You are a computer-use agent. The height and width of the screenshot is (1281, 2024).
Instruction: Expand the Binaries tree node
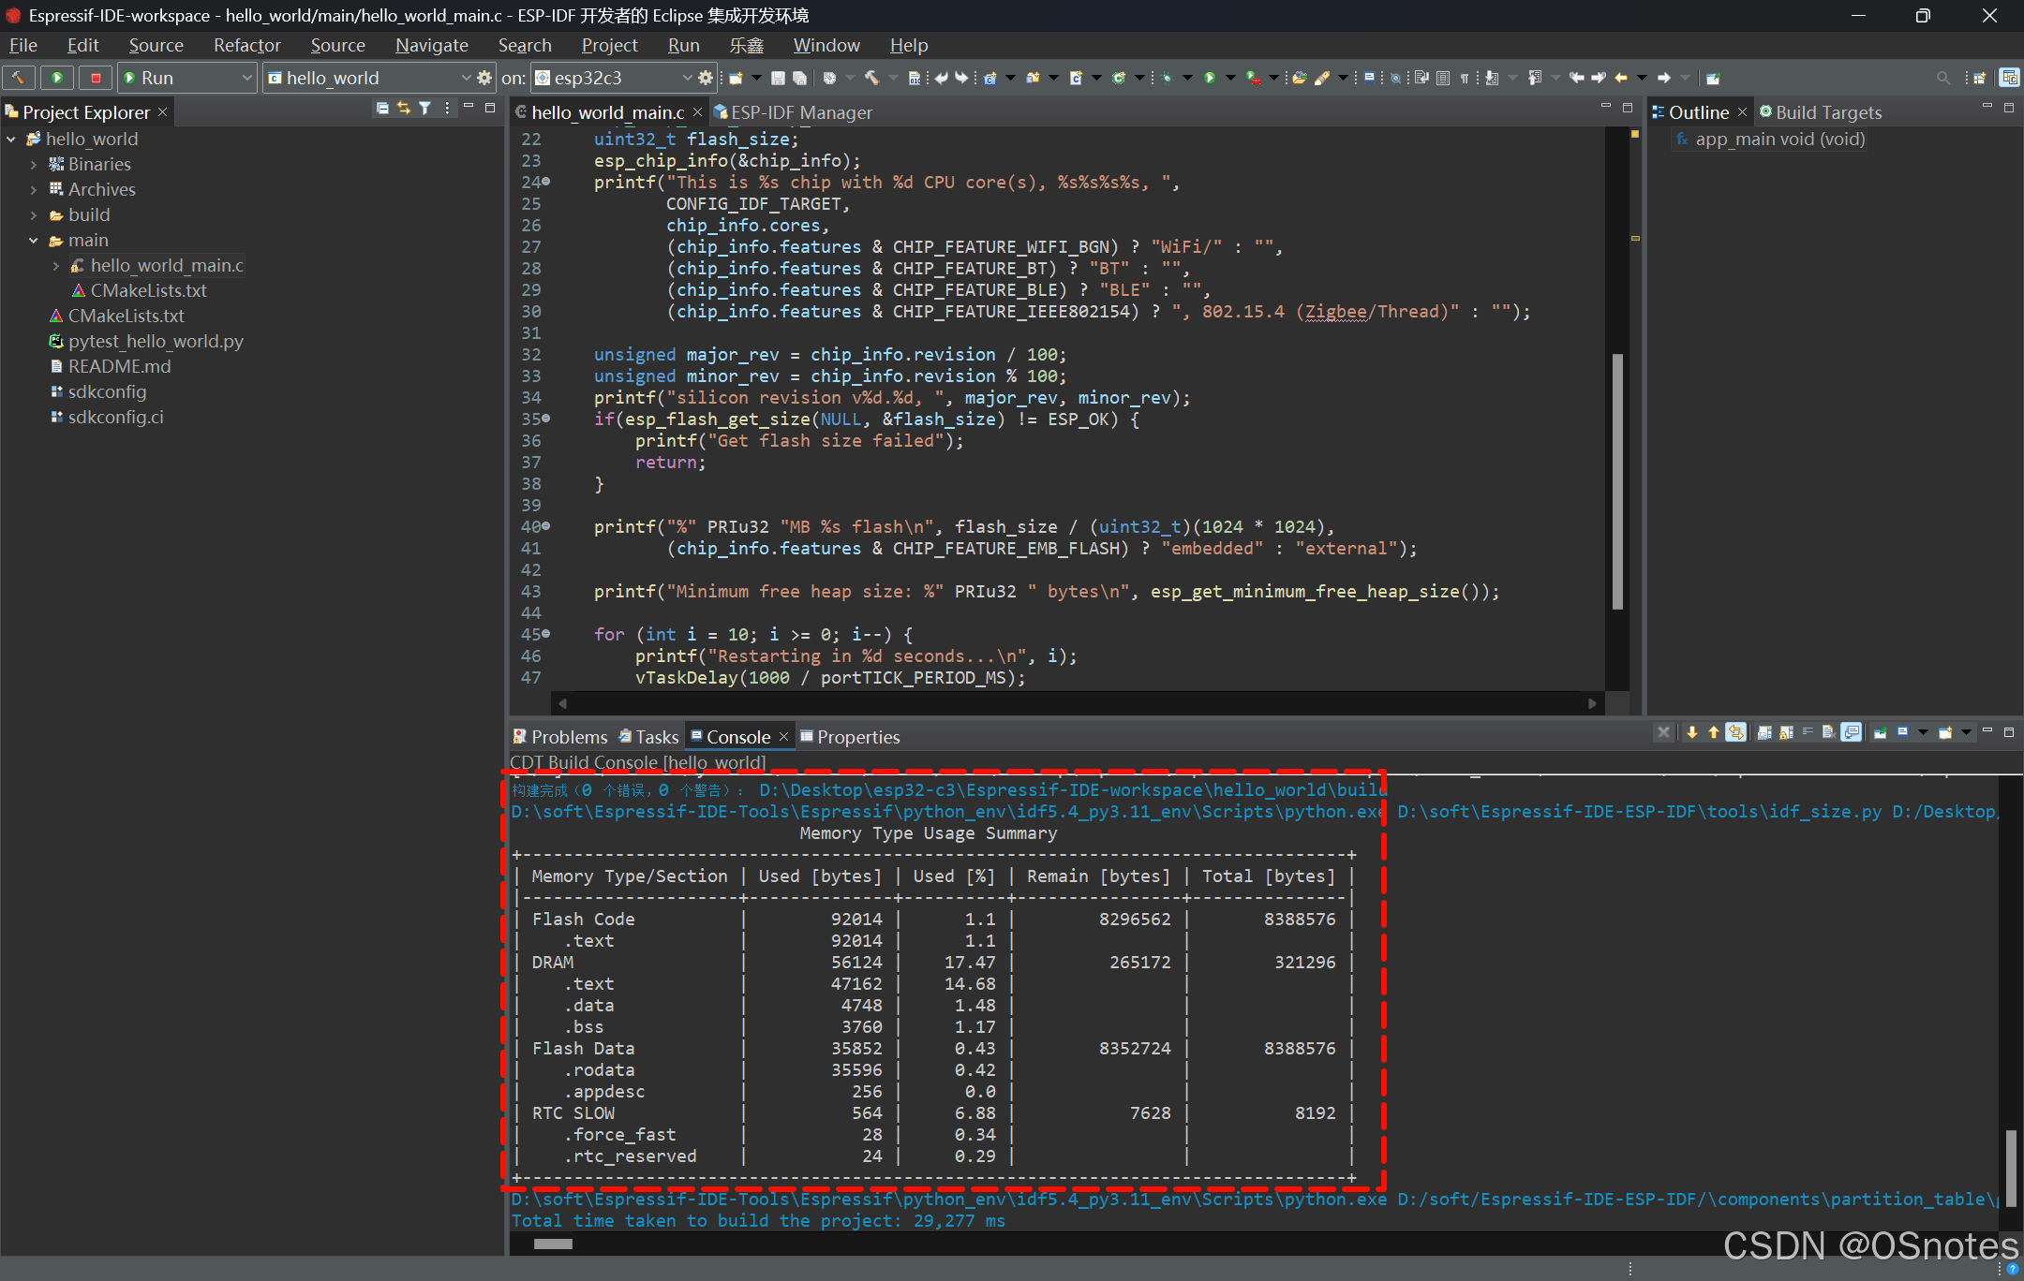tap(34, 165)
